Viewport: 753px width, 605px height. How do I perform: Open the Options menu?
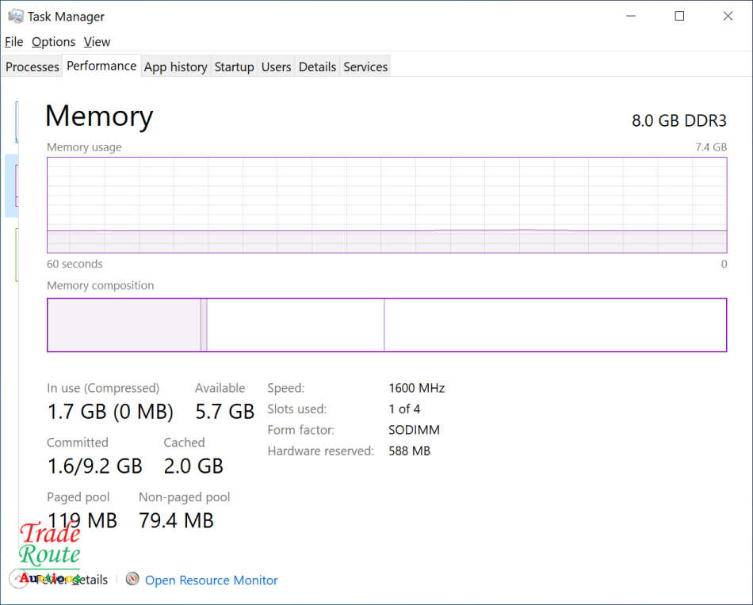[x=53, y=42]
